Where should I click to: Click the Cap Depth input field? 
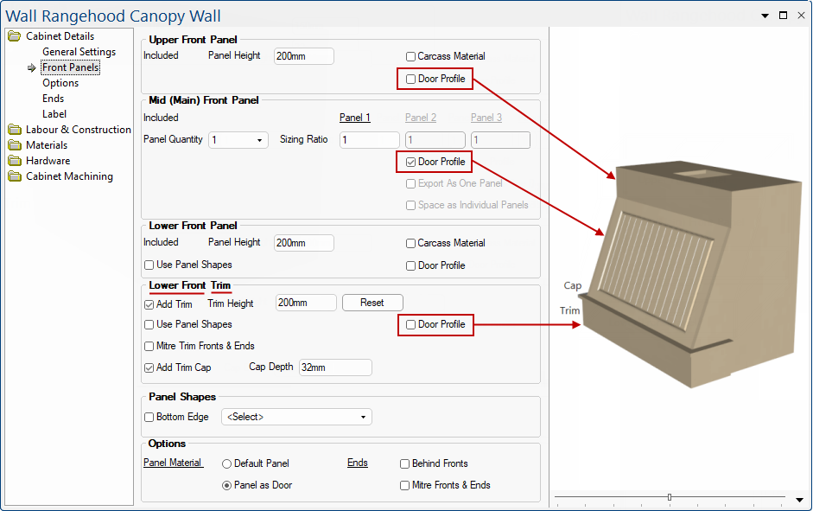(x=334, y=367)
